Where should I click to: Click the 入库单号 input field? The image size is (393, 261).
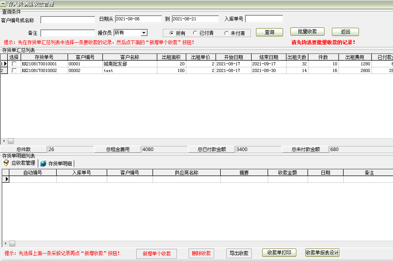264,19
